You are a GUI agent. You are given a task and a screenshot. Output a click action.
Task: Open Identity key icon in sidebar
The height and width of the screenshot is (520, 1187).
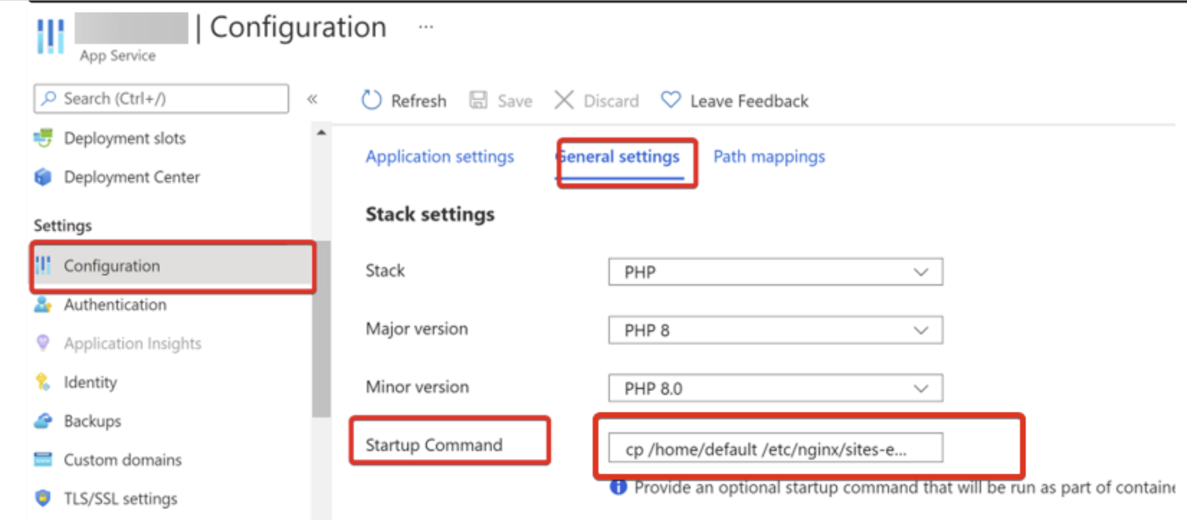pyautogui.click(x=43, y=382)
